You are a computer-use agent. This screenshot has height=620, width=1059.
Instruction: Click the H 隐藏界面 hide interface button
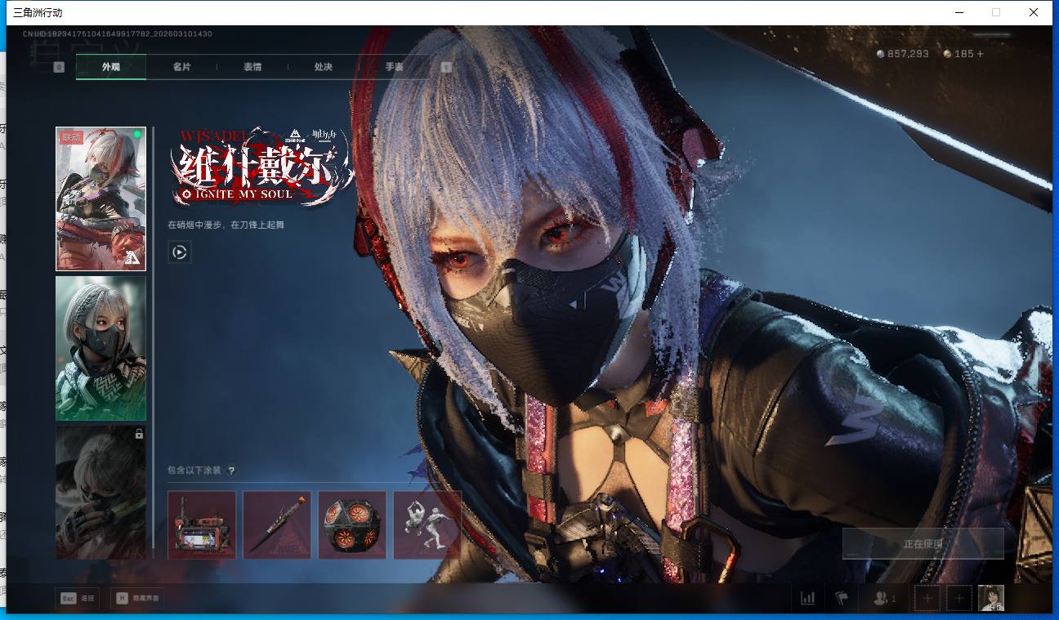[136, 598]
